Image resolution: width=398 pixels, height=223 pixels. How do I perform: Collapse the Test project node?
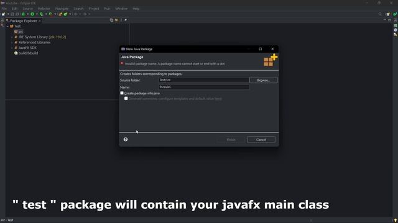[7, 26]
